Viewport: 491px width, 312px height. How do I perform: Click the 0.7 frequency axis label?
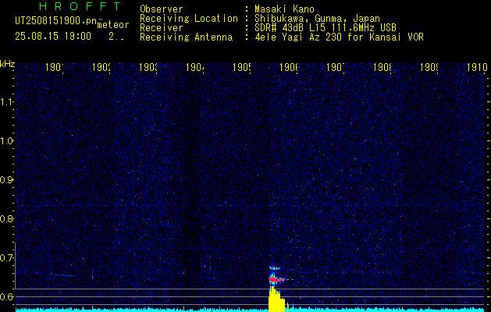[x=7, y=257]
